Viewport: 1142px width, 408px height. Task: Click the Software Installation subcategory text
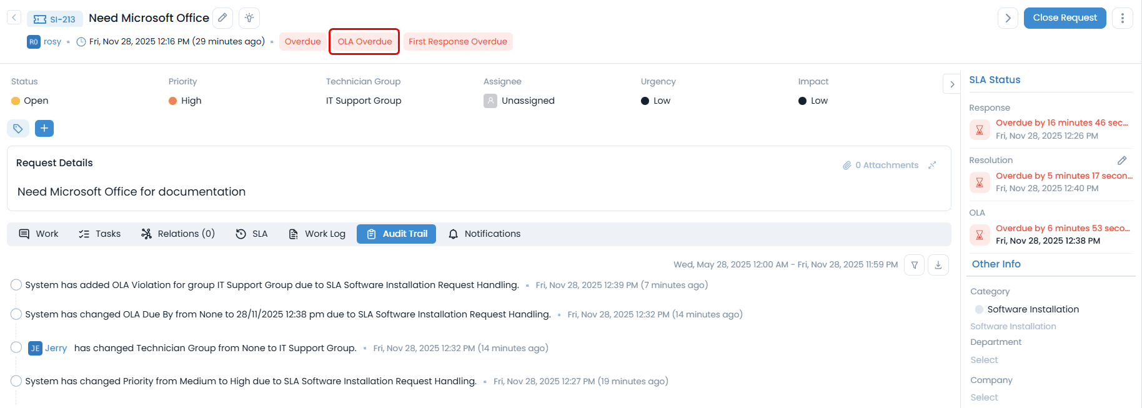[x=1013, y=326]
